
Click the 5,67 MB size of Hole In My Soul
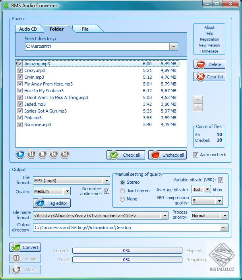click(x=168, y=91)
